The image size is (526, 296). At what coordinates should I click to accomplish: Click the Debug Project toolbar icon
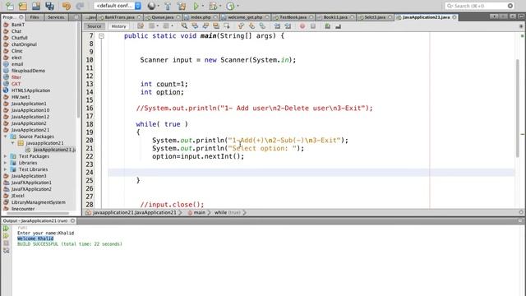point(213,6)
